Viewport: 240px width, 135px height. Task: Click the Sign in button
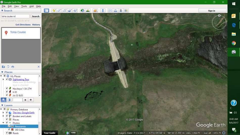(x=212, y=11)
